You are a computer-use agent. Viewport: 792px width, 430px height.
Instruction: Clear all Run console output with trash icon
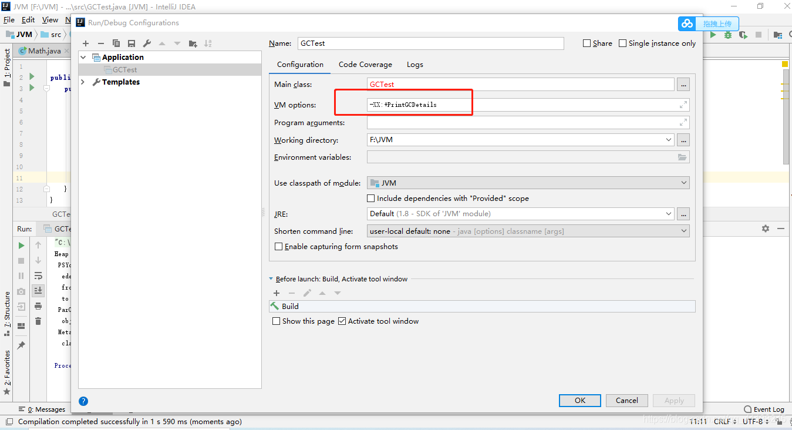pyautogui.click(x=38, y=321)
